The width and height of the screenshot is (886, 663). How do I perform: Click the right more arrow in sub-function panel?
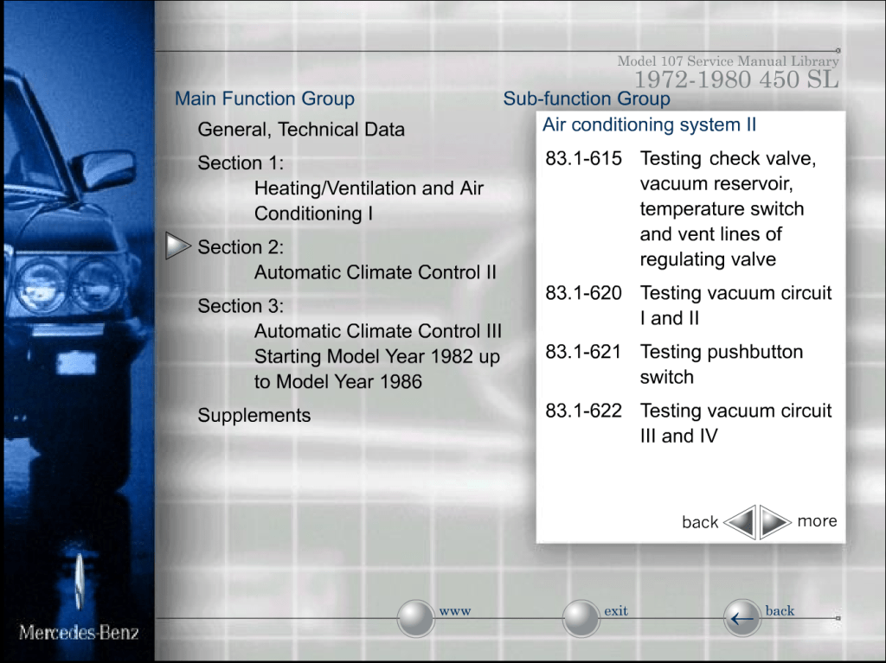(775, 522)
